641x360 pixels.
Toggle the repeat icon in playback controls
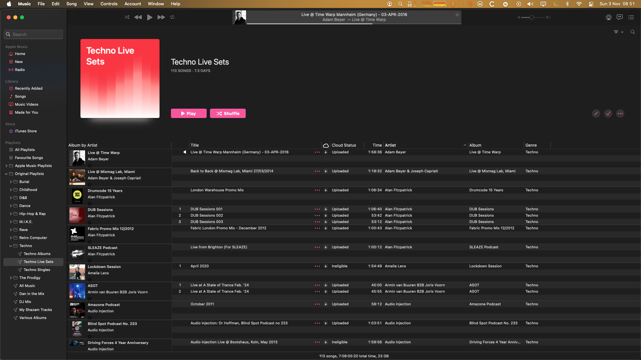(x=172, y=17)
